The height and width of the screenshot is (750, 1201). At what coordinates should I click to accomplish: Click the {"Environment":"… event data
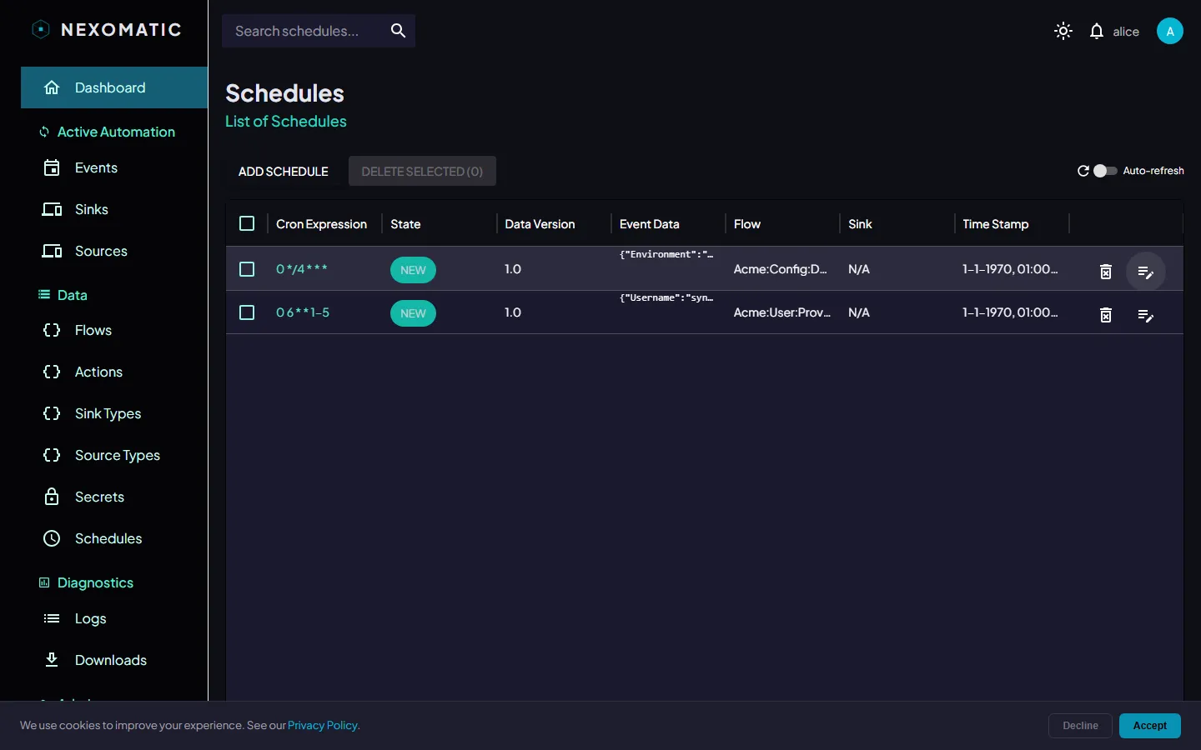coord(666,254)
